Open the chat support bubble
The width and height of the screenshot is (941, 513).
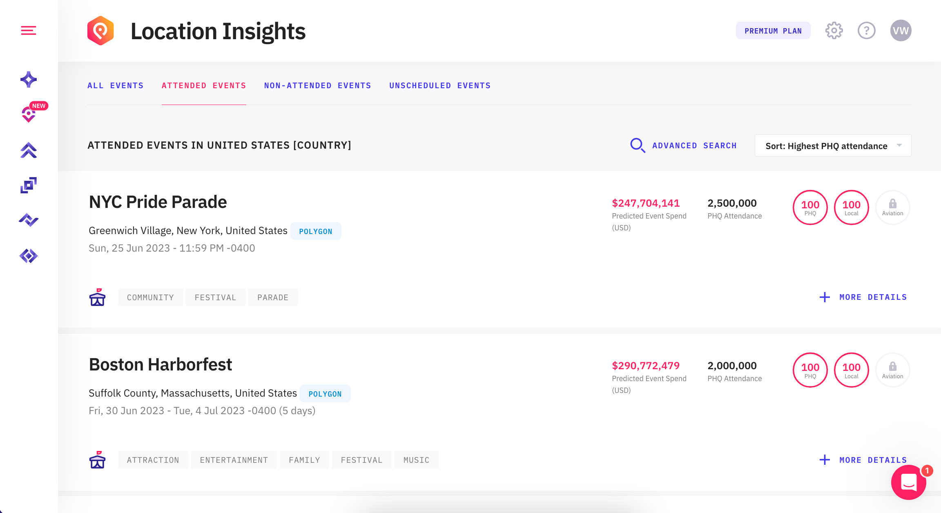coord(908,482)
